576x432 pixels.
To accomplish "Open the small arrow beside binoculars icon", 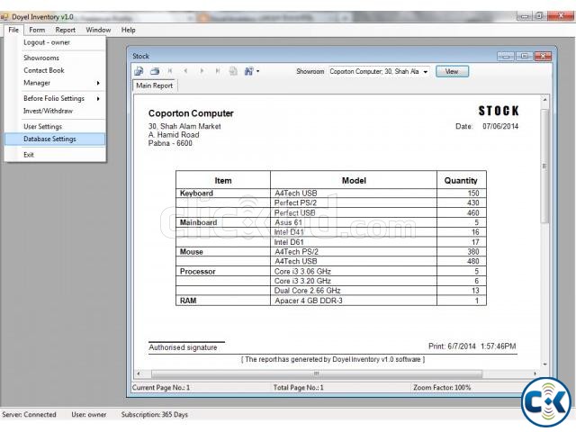I will click(258, 71).
